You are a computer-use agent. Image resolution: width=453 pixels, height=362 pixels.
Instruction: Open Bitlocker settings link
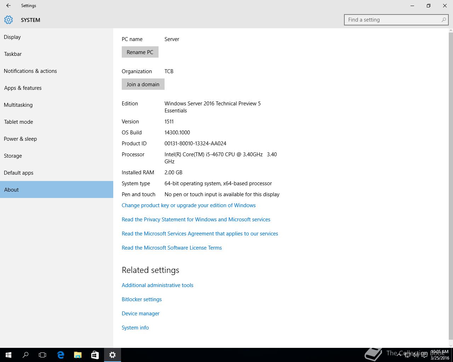[142, 299]
